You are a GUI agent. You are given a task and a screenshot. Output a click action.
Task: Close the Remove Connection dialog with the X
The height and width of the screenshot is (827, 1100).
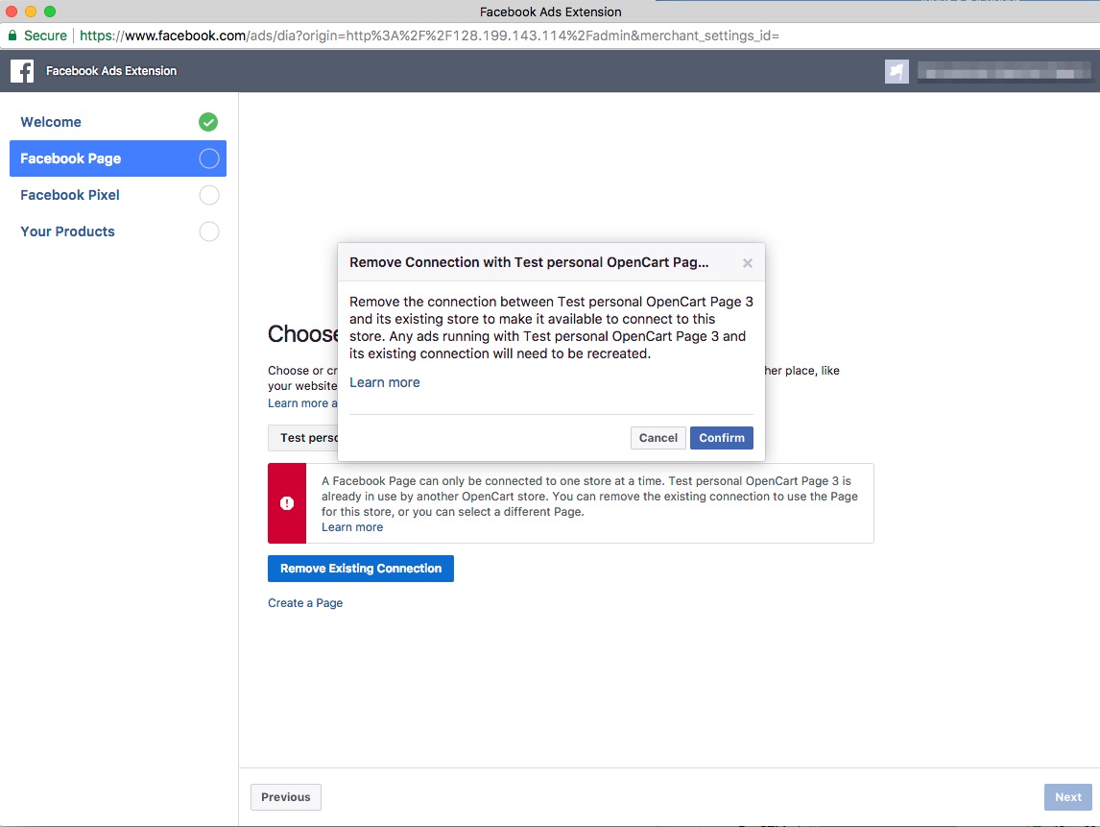coord(747,263)
